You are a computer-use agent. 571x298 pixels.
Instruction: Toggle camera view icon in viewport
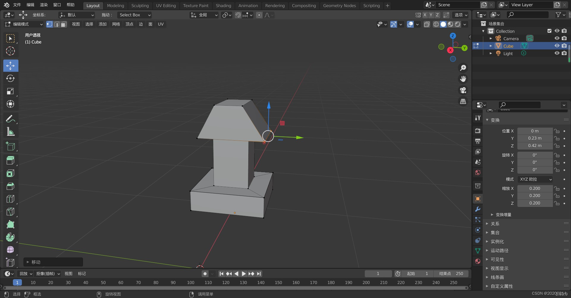pyautogui.click(x=463, y=90)
